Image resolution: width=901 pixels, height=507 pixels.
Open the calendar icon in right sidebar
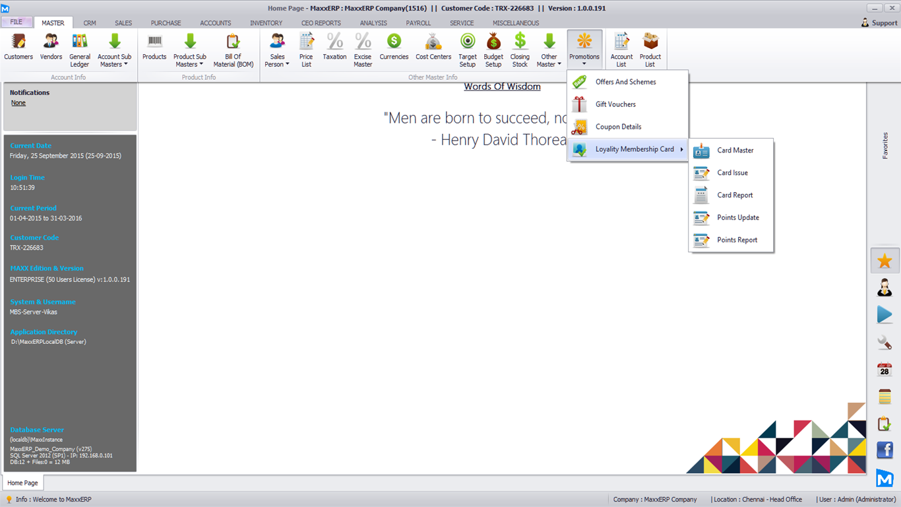tap(885, 369)
